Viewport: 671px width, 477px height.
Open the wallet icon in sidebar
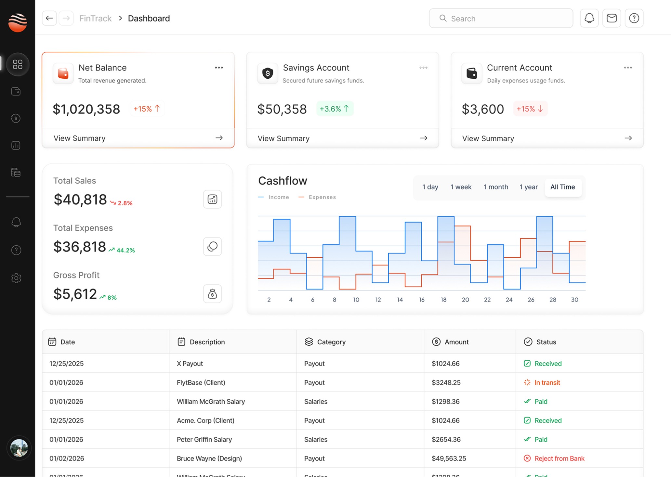pyautogui.click(x=16, y=92)
